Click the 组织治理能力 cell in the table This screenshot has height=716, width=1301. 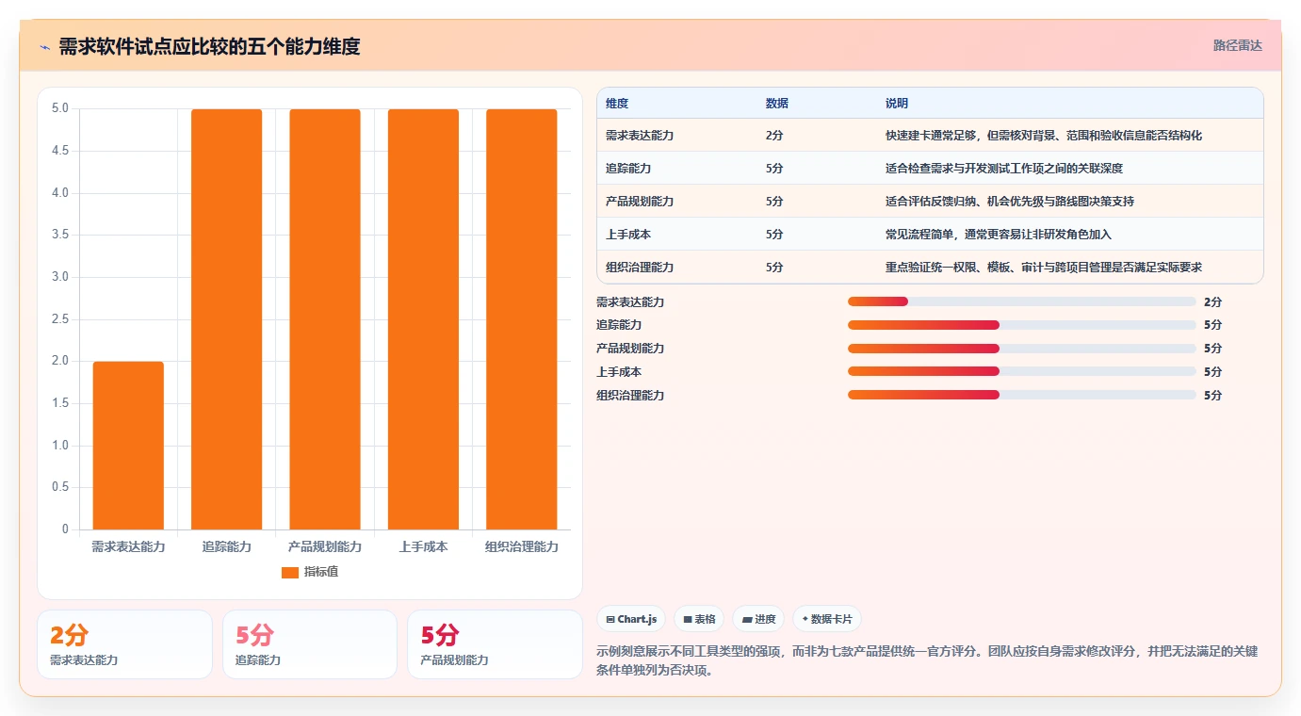[640, 268]
